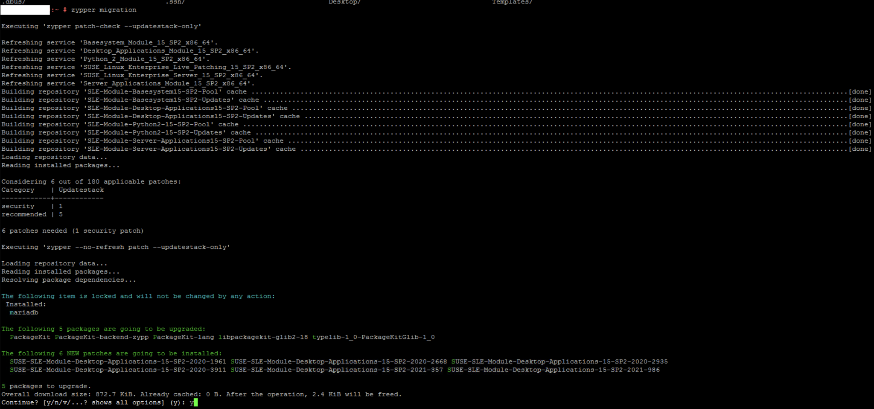Image resolution: width=874 pixels, height=409 pixels.
Task: Click the 'zypper migration' command text
Action: coord(104,10)
